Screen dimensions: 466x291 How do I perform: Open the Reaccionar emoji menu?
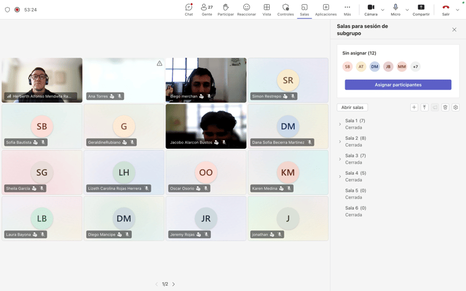246,10
